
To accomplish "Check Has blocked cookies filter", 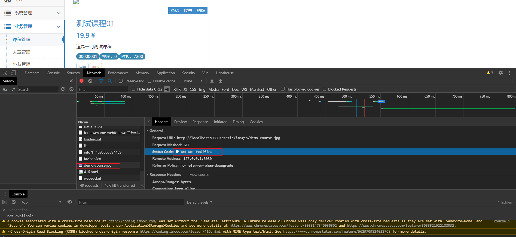I will (283, 89).
